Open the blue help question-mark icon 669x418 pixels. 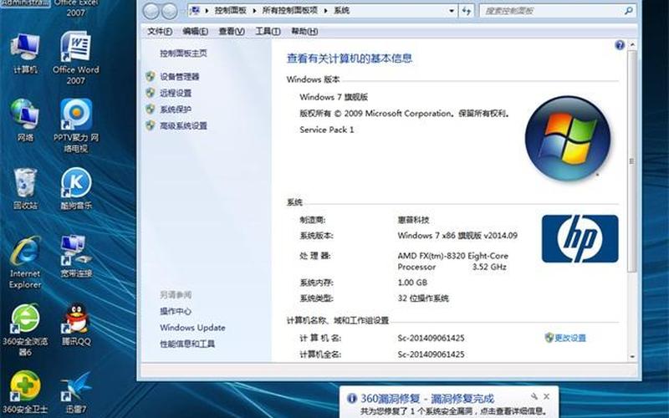(x=620, y=45)
